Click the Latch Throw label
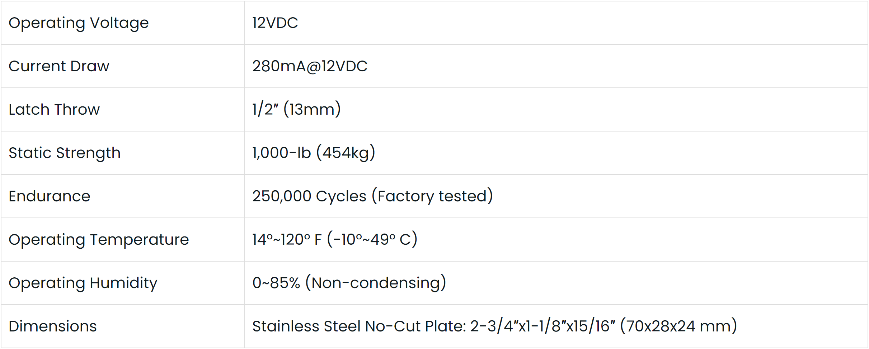869x349 pixels. tap(54, 110)
